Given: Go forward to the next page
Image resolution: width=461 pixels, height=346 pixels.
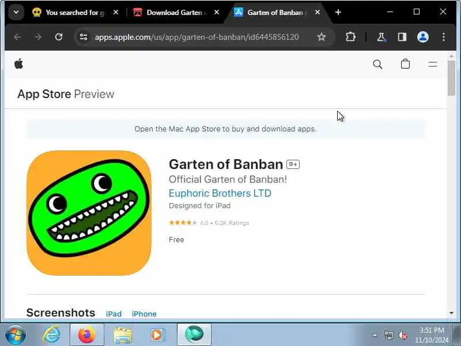Looking at the screenshot, I should coord(38,37).
